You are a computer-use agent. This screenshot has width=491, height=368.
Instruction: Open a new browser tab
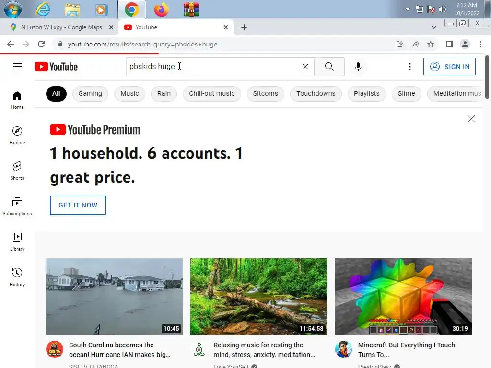[244, 27]
